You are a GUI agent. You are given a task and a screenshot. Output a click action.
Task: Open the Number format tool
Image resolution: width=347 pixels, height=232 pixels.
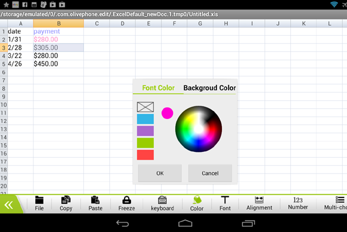coord(298,203)
